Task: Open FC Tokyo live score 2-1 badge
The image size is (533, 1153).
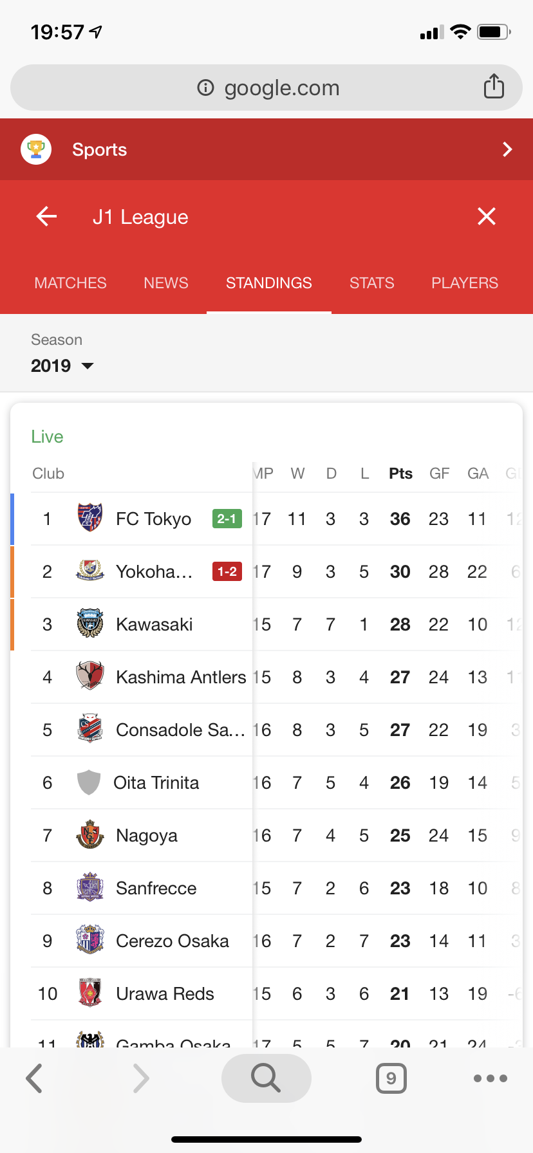Action: (x=227, y=519)
